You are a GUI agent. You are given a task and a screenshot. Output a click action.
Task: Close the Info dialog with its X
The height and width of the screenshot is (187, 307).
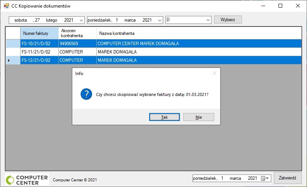[x=215, y=73]
